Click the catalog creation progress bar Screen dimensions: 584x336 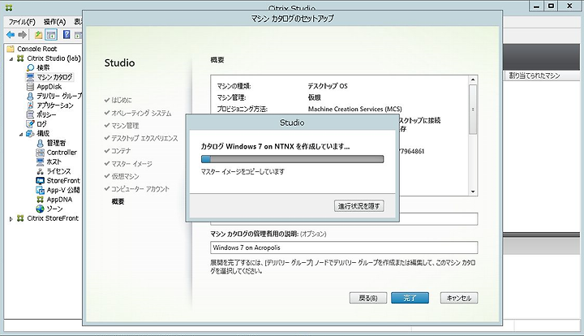292,159
